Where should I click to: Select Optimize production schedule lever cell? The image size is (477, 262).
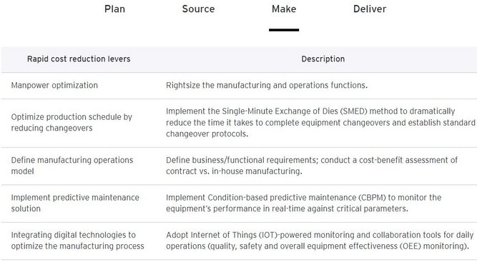(x=72, y=122)
